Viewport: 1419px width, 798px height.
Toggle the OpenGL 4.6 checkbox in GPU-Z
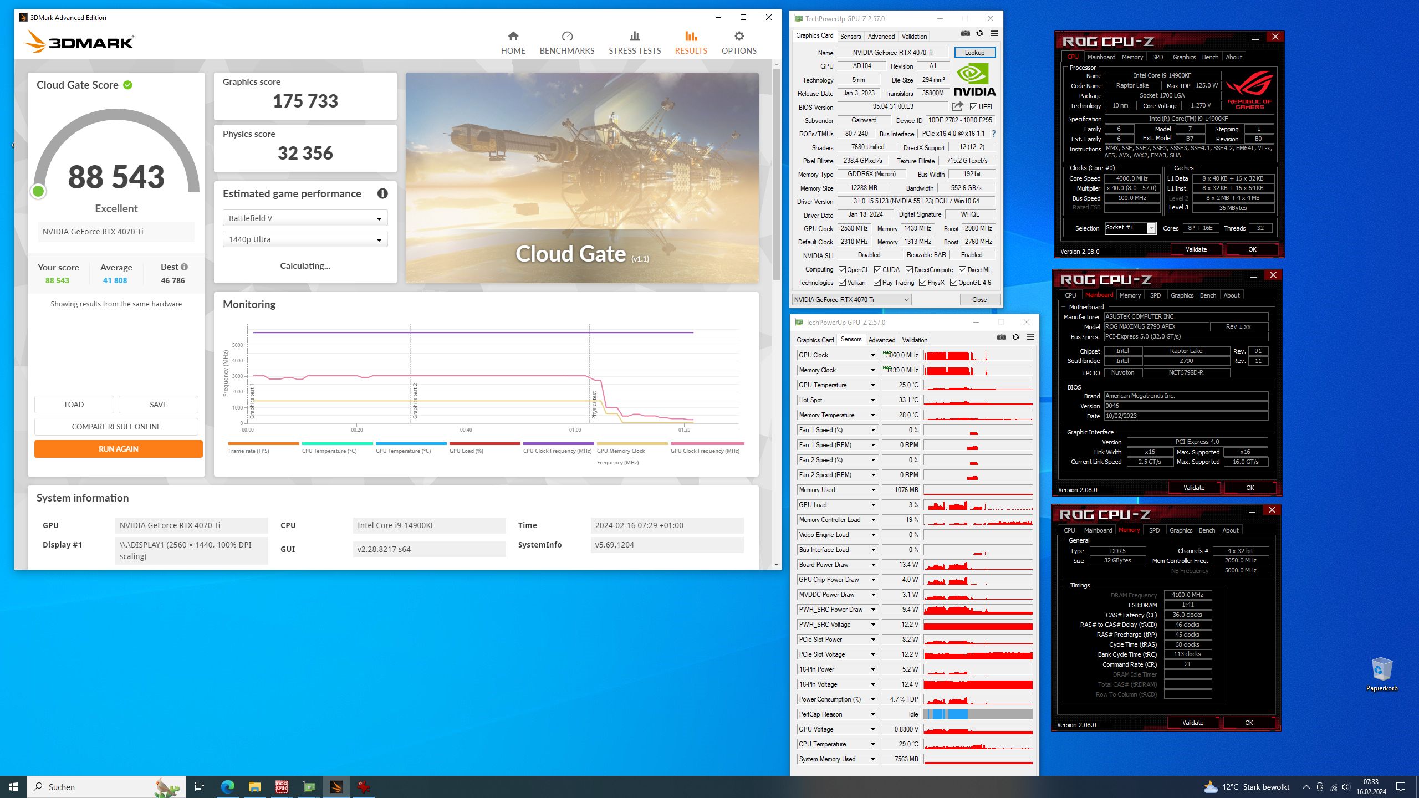953,283
